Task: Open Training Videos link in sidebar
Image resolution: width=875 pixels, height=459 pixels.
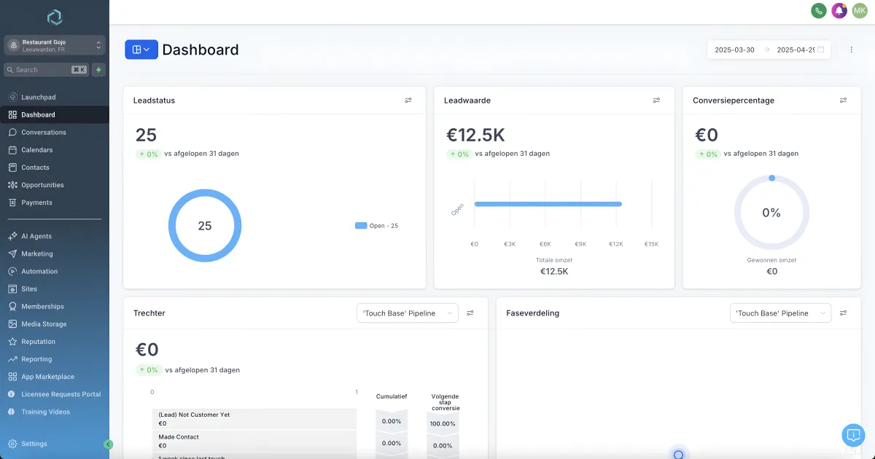Action: 46,412
